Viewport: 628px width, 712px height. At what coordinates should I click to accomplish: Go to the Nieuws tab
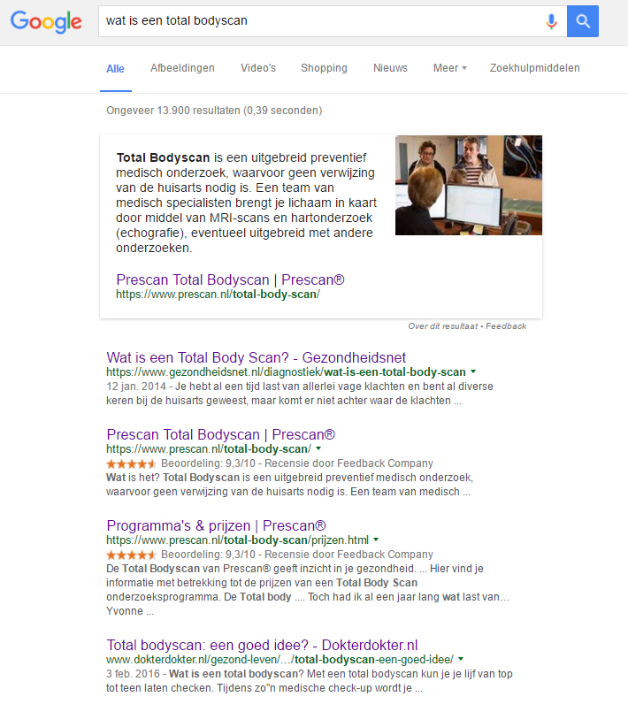point(390,68)
